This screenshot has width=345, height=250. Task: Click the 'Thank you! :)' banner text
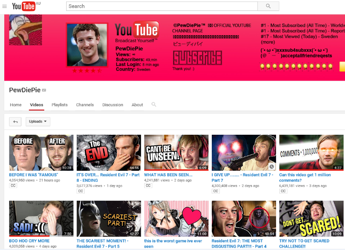click(x=183, y=69)
